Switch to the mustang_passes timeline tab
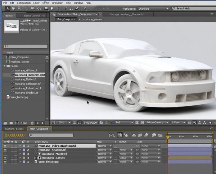 [x=14, y=129]
